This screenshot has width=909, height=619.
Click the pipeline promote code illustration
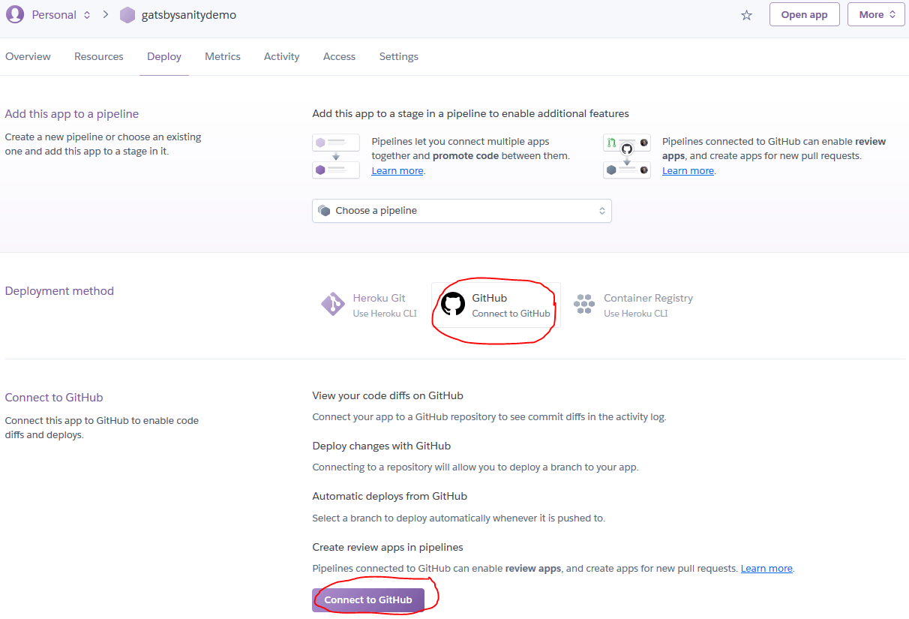(x=336, y=156)
